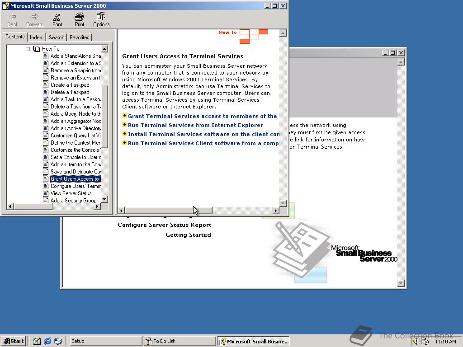Select Add an Item to the Console topic

[76, 164]
